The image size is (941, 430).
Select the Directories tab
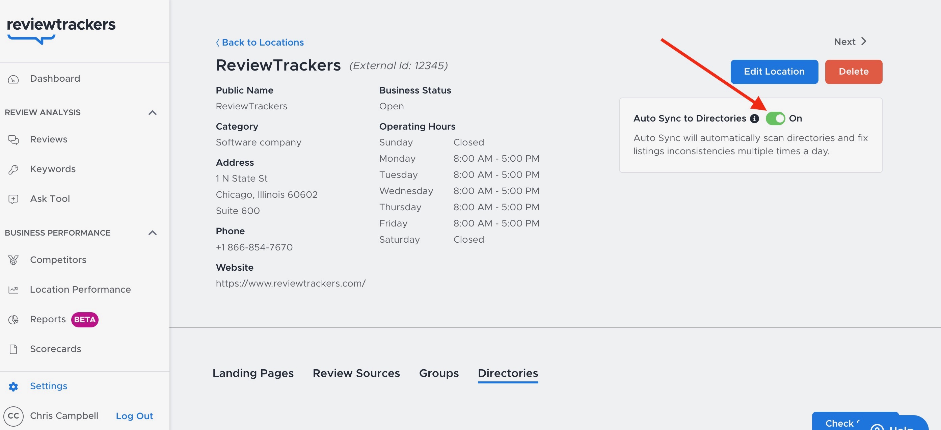(508, 373)
